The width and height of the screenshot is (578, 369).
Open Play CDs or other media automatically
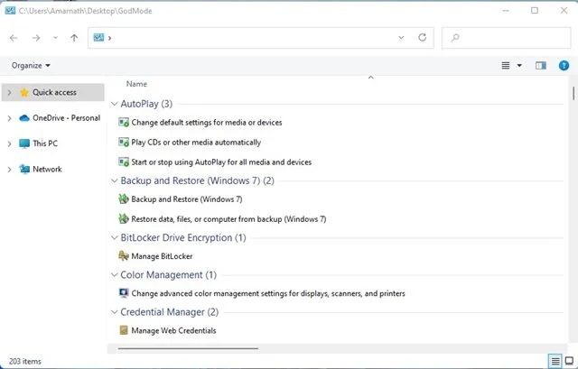click(196, 143)
